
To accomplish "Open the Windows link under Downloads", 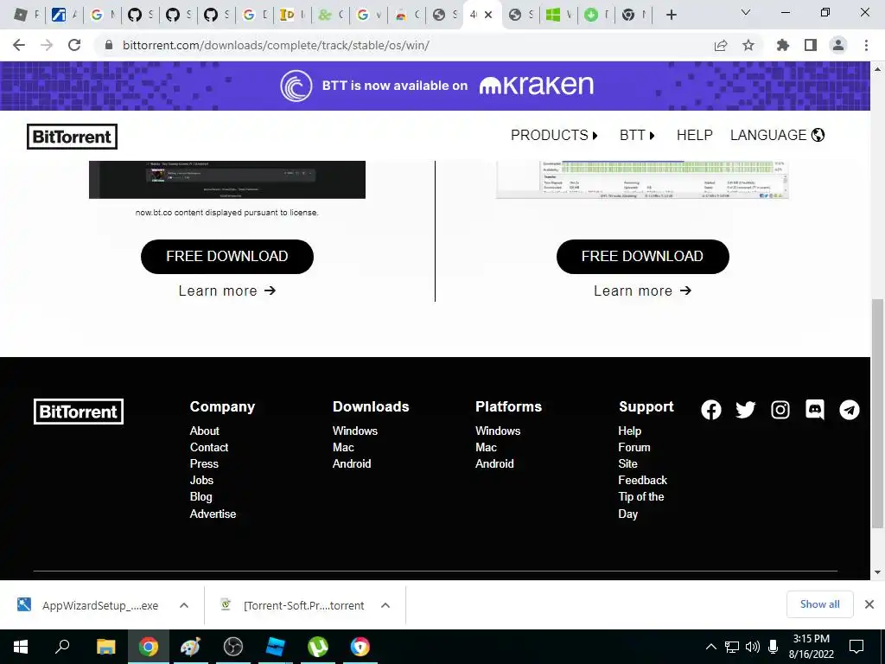I will click(355, 431).
